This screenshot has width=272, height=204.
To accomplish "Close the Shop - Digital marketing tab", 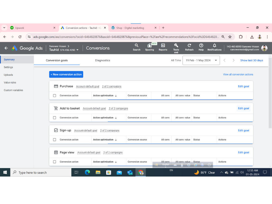I will pyautogui.click(x=155, y=28).
